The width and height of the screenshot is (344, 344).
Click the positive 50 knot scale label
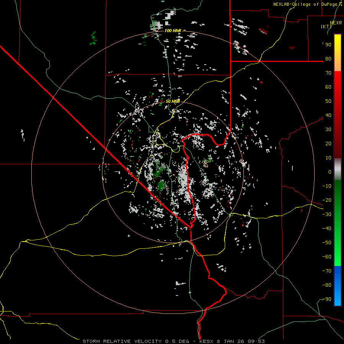coord(328,101)
